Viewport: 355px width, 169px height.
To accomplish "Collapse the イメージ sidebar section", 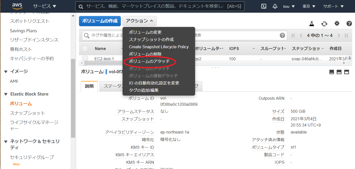I will coord(6,71).
